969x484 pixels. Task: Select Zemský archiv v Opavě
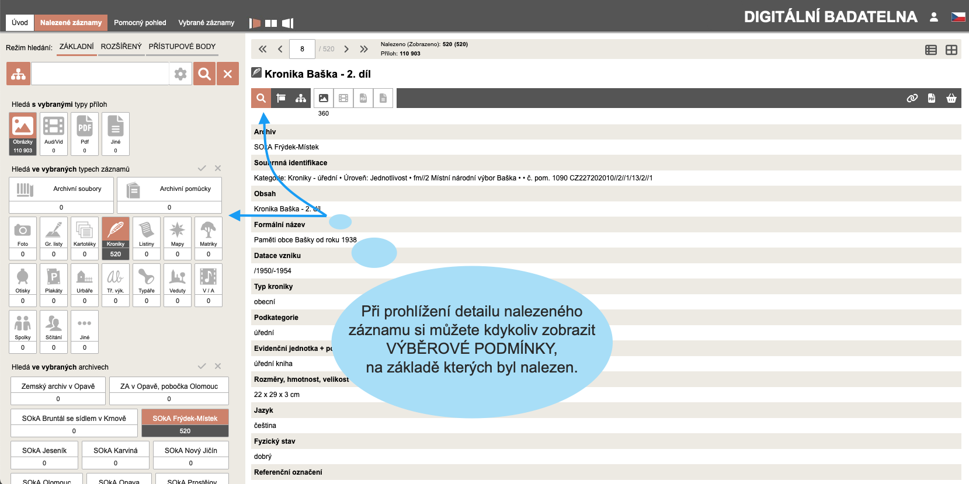[58, 391]
